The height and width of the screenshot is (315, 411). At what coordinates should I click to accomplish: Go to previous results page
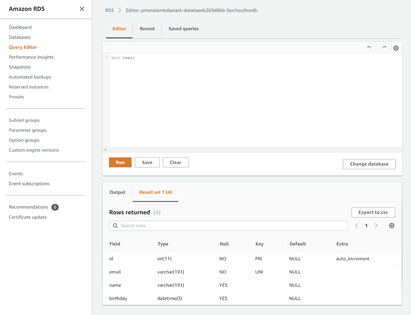click(357, 226)
